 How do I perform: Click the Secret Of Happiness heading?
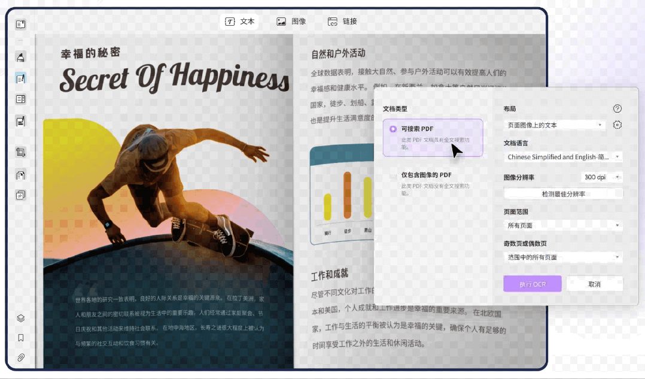pos(175,77)
